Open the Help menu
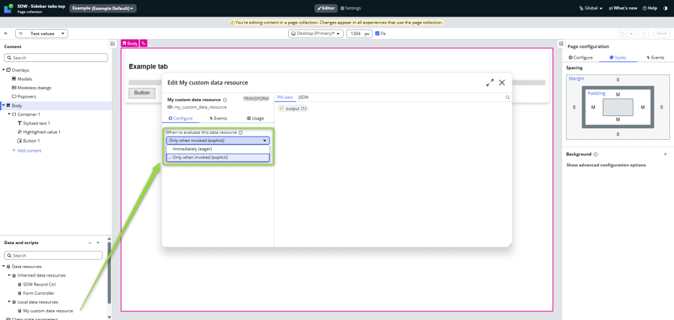674x320 pixels. tap(650, 8)
